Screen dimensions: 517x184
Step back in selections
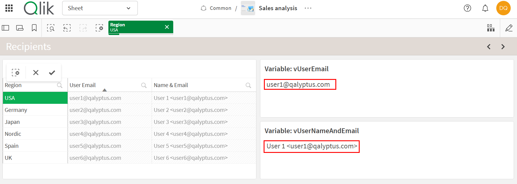[x=67, y=28]
